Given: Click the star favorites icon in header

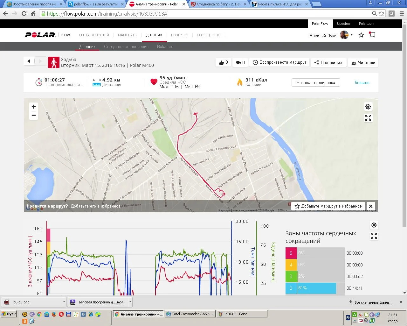Looking at the screenshot, I should click(x=361, y=35).
